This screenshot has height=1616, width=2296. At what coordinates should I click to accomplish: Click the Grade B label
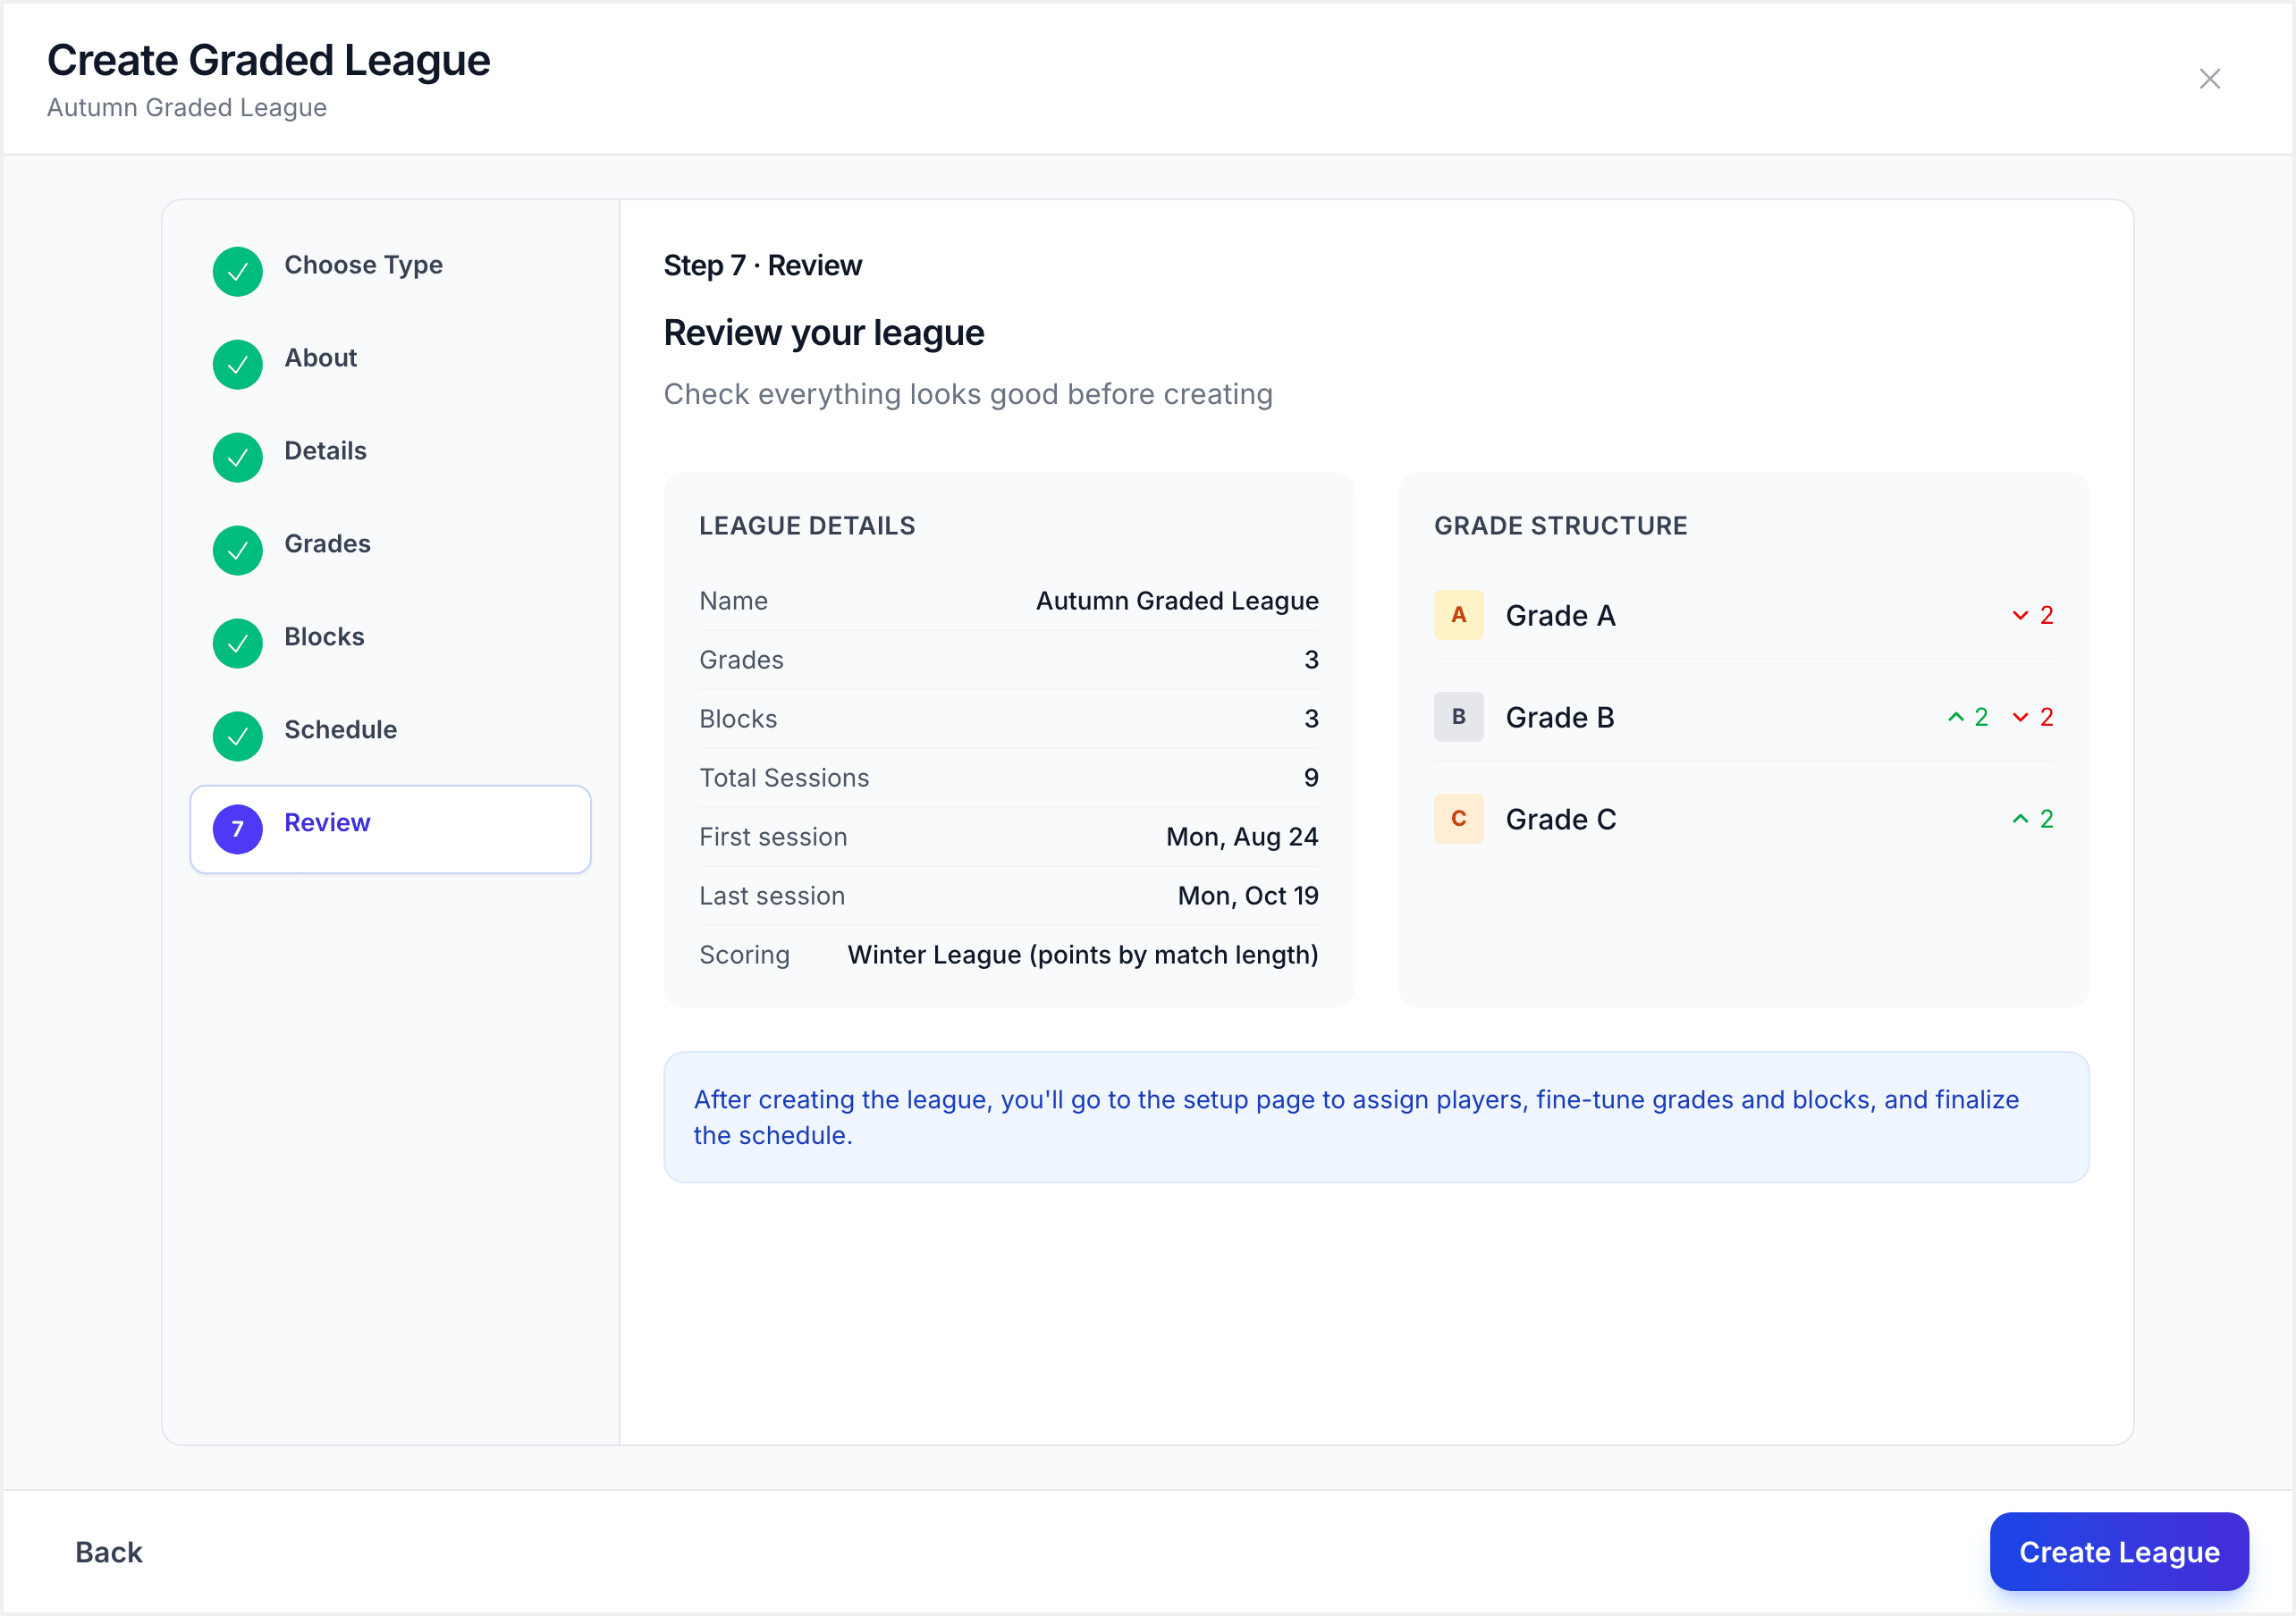pyautogui.click(x=1560, y=718)
